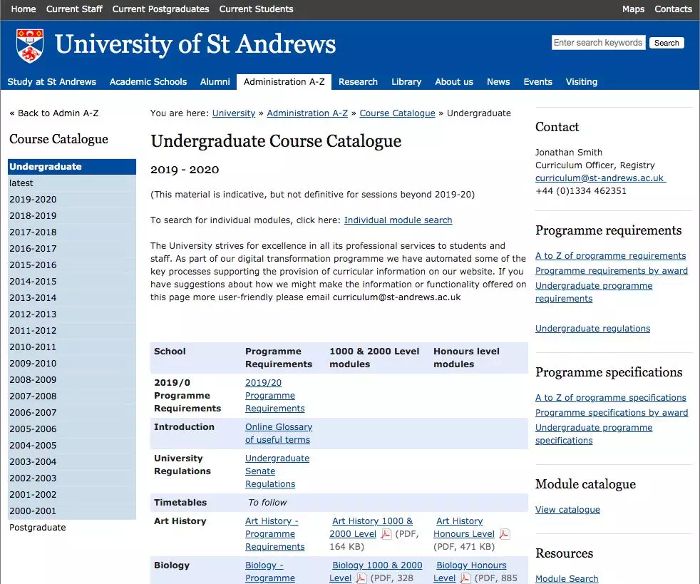Open Home in the top bar
Viewport: 700px width, 584px height.
pyautogui.click(x=24, y=9)
